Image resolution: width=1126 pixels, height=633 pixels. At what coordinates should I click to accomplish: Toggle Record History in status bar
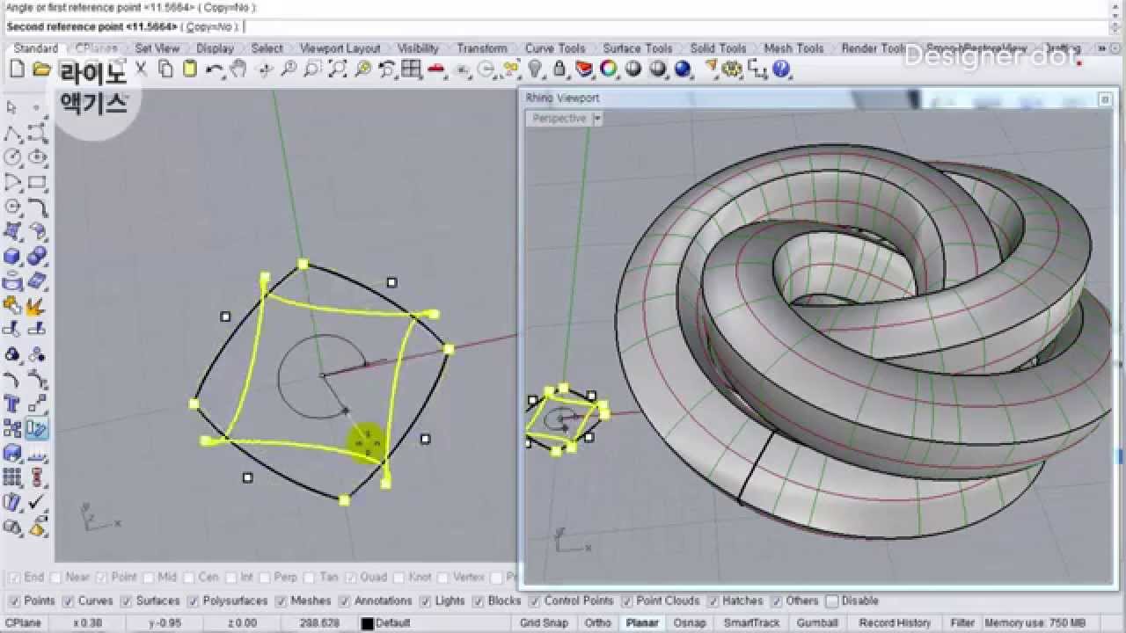[x=895, y=623]
